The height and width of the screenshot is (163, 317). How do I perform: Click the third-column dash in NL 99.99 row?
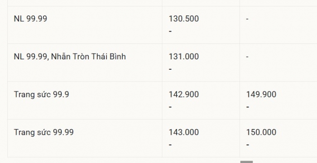247,19
